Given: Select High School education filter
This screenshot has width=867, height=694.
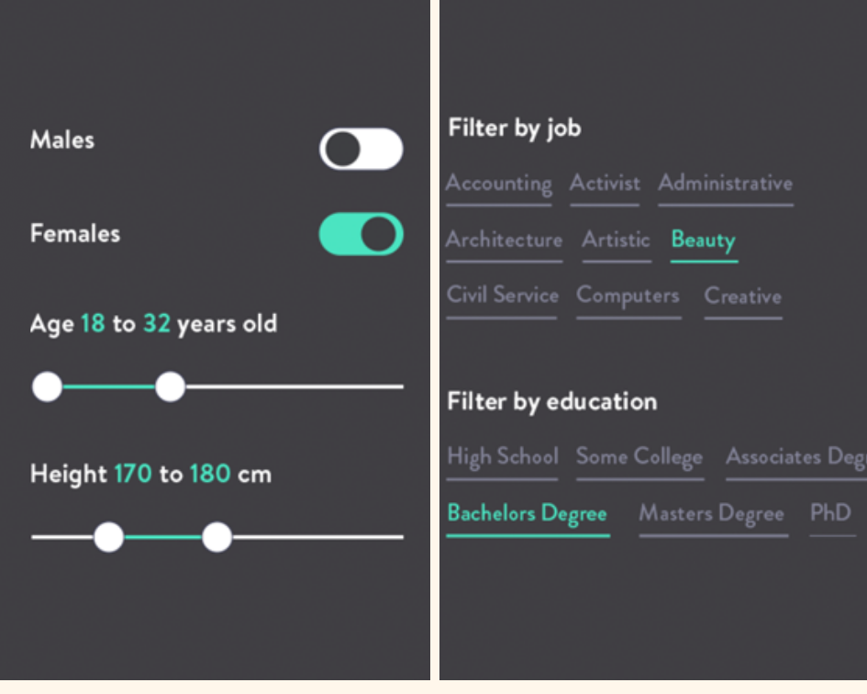Looking at the screenshot, I should tap(502, 456).
